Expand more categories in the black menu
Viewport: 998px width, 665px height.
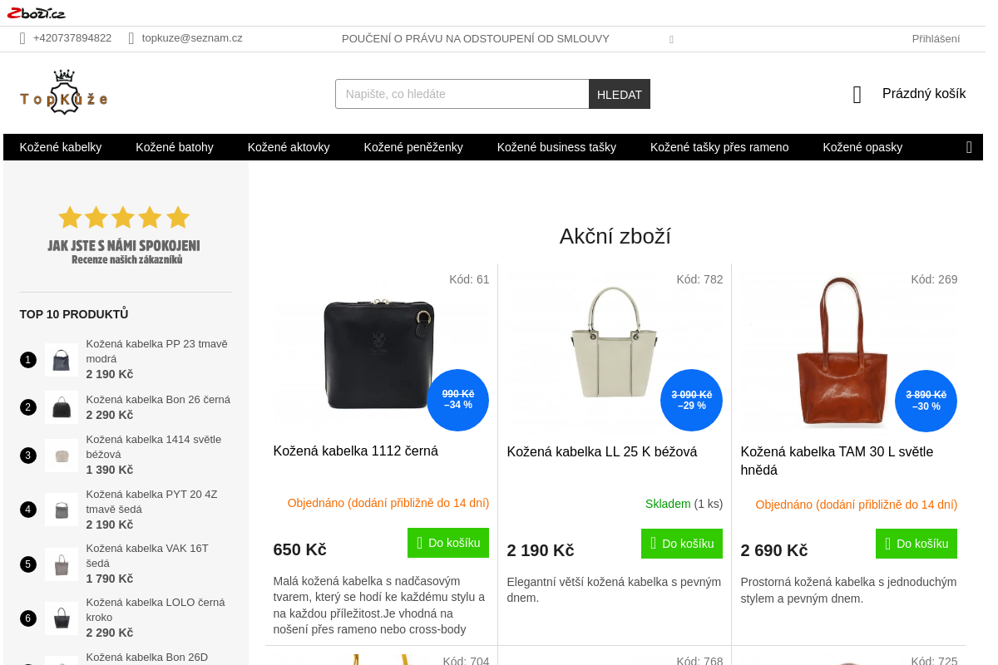969,147
